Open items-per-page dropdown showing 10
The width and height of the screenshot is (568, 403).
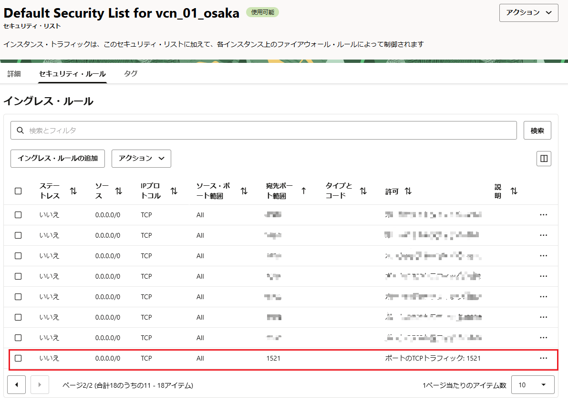[x=532, y=385]
